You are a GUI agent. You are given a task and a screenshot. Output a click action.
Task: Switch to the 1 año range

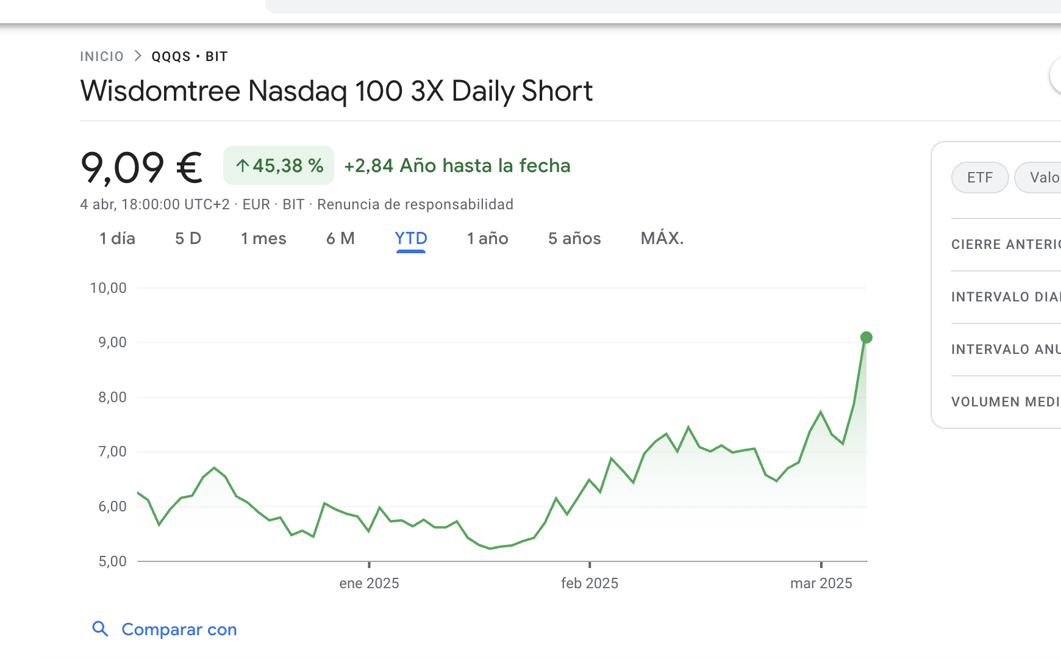(487, 239)
